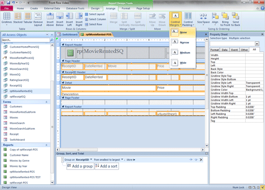
Task: Open Control Padding dropdown
Action: pos(188,19)
